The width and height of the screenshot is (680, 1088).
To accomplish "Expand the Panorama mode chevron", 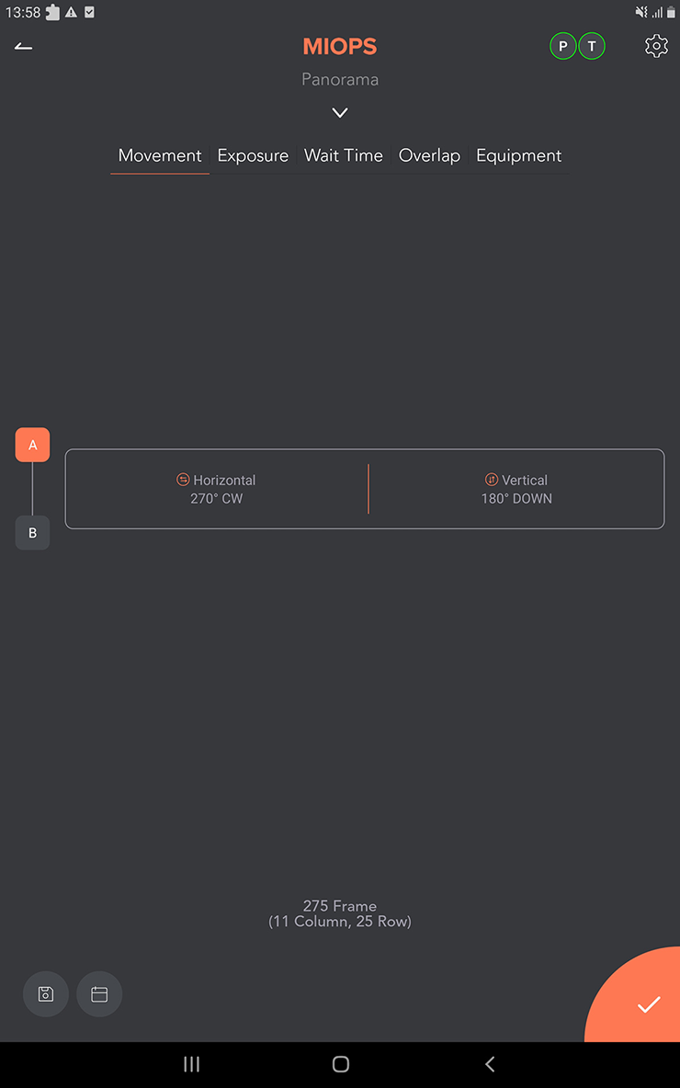I will click(x=340, y=112).
